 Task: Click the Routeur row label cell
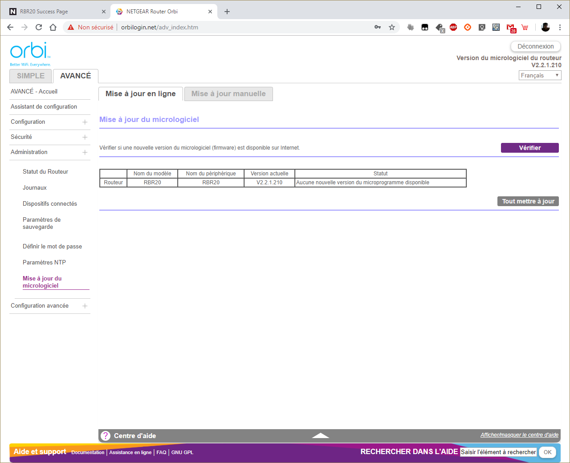pos(114,183)
